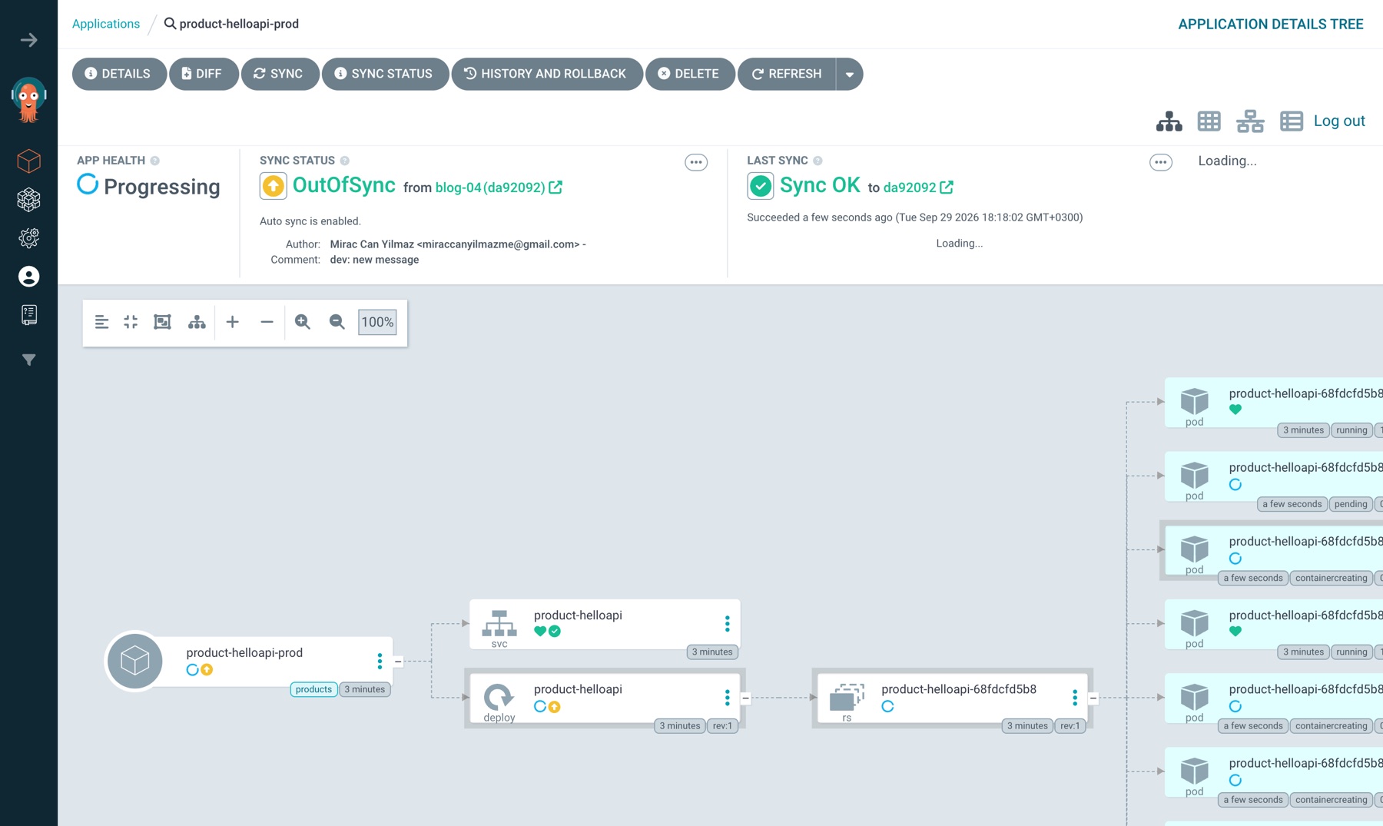Open menu for product-helloapi deploy node

pyautogui.click(x=728, y=698)
